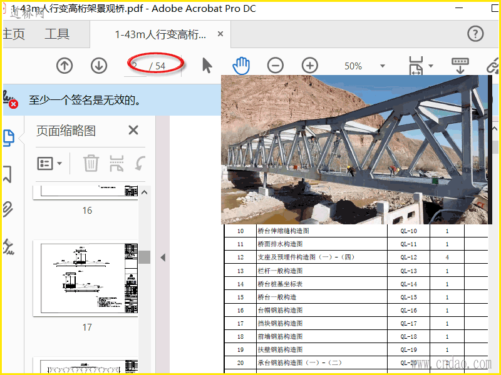This screenshot has width=501, height=375.
Task: Open the bookmarks sidebar icon
Action: pyautogui.click(x=8, y=174)
